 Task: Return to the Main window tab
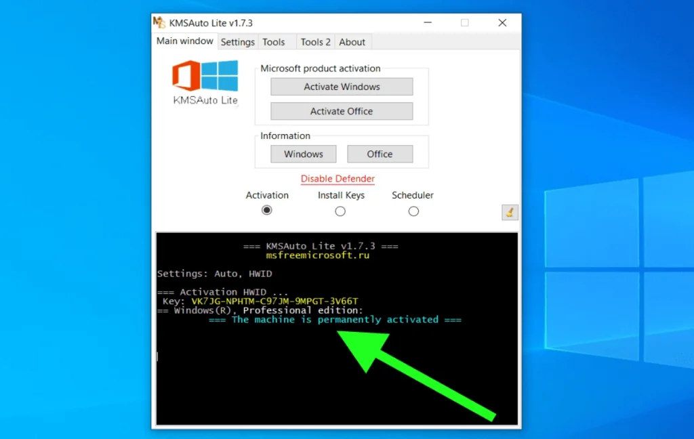(184, 41)
